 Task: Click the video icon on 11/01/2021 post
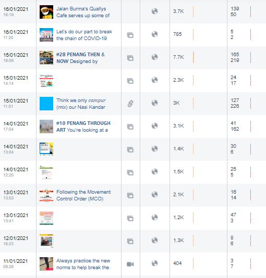(130, 264)
